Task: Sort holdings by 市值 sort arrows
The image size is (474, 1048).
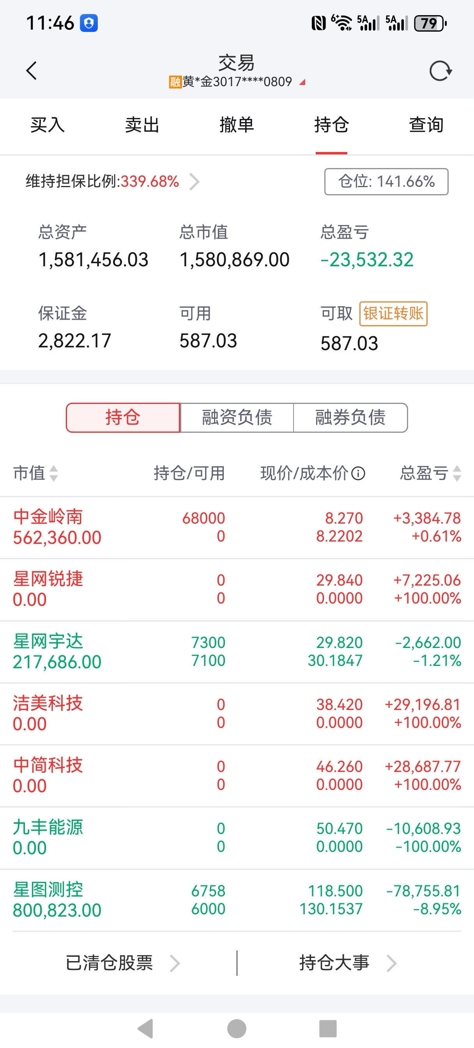Action: click(x=53, y=473)
